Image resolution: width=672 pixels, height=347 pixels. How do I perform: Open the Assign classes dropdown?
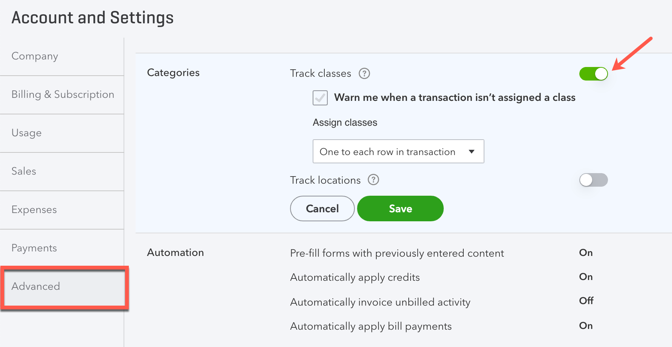click(x=398, y=151)
